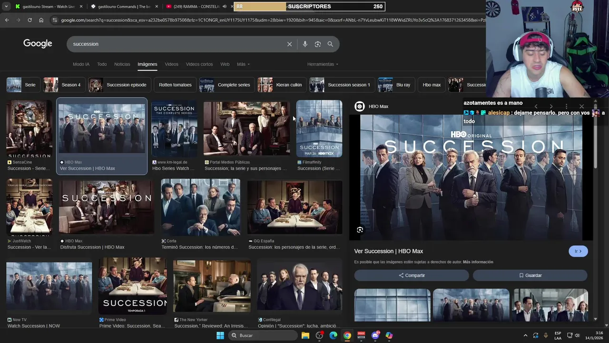
Task: Click the browser address bar URL
Action: [271, 20]
